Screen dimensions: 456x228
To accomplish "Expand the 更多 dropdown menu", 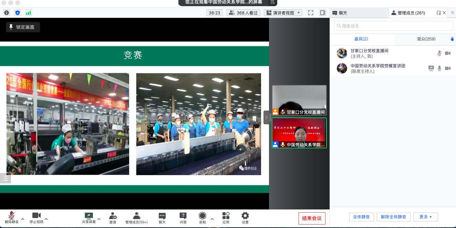I will click(x=425, y=217).
